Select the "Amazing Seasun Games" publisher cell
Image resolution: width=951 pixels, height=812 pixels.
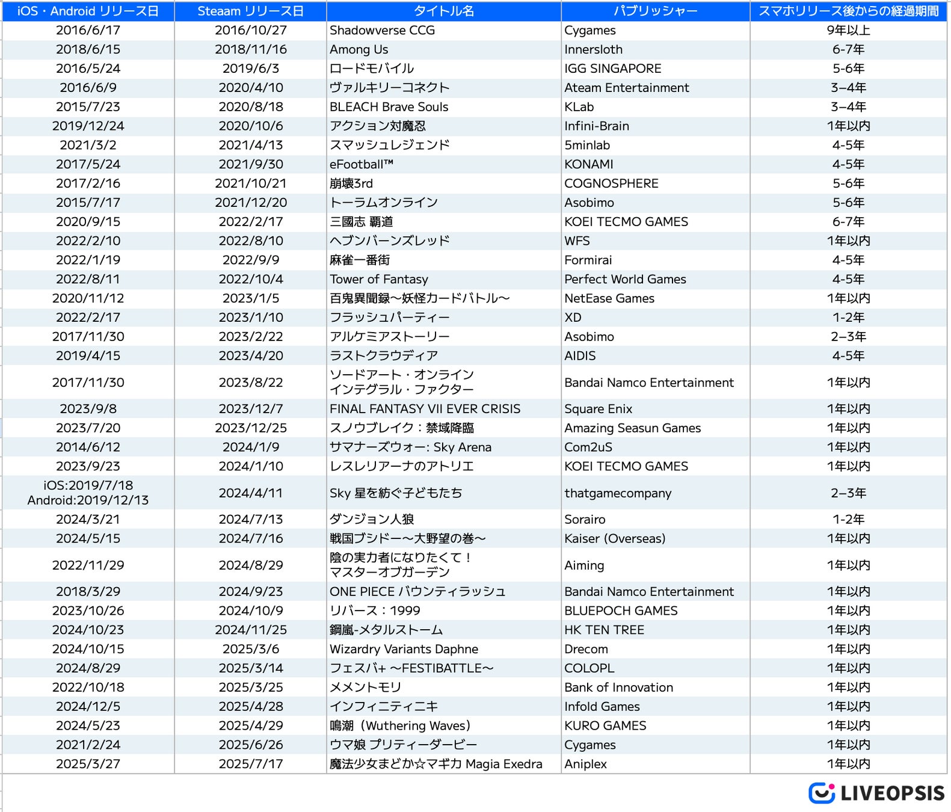[x=656, y=428]
